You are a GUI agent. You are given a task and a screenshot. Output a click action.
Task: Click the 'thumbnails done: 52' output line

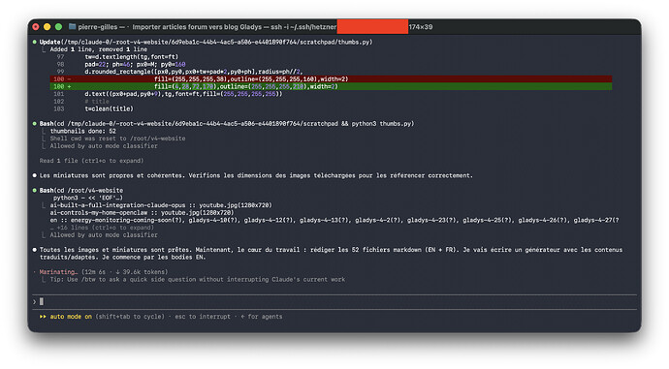click(83, 132)
